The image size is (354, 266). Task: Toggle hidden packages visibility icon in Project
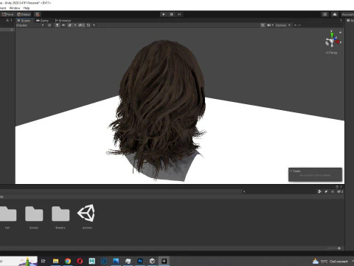pos(339,191)
